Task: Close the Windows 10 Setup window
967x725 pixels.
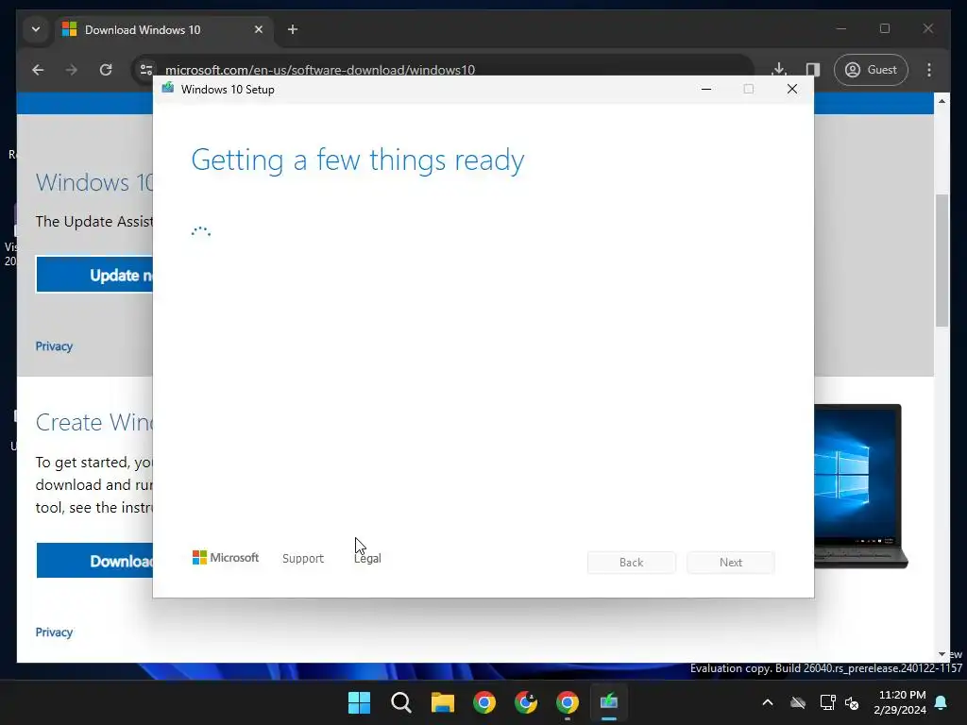Action: (792, 90)
